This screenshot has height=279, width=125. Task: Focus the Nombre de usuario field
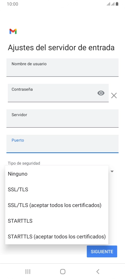[x=62, y=68]
